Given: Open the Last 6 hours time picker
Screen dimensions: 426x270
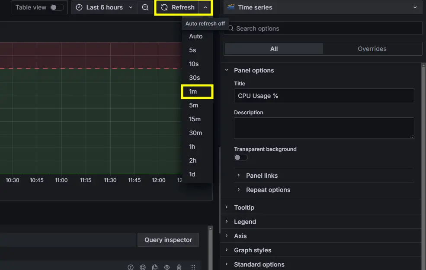Looking at the screenshot, I should [x=104, y=7].
